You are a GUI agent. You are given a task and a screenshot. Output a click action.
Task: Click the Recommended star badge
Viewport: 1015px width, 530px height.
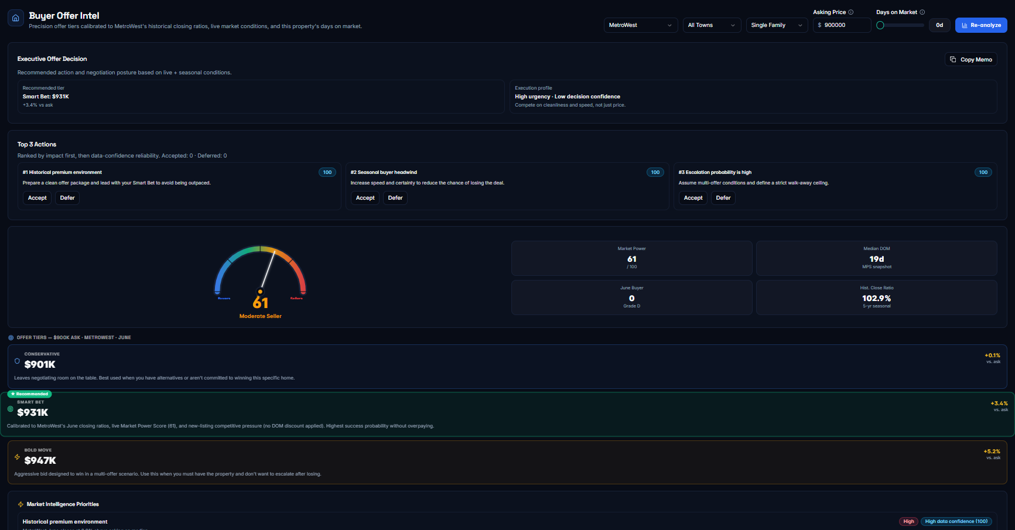click(x=30, y=394)
